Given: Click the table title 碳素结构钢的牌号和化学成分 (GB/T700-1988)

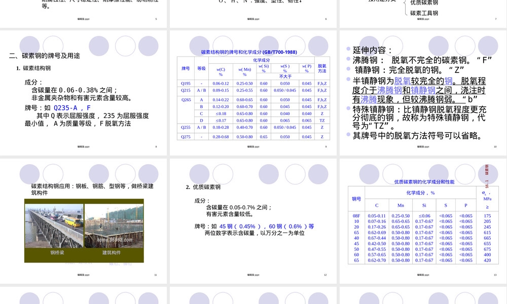Looking at the screenshot, I should (x=249, y=52).
